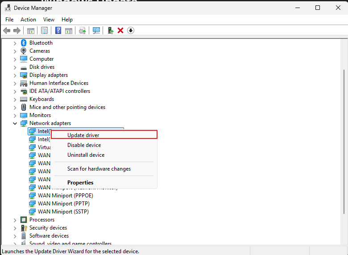The width and height of the screenshot is (348, 255).
Task: Open Help via the blue question mark icon
Action: tap(58, 30)
